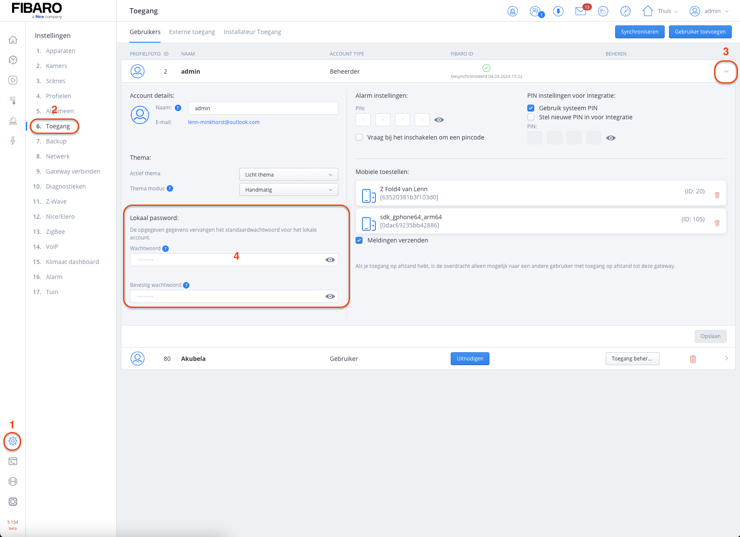Click the 'Naam' input field

point(263,108)
